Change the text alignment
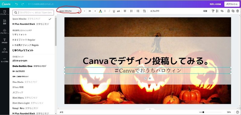 pyautogui.click(x=125, y=11)
